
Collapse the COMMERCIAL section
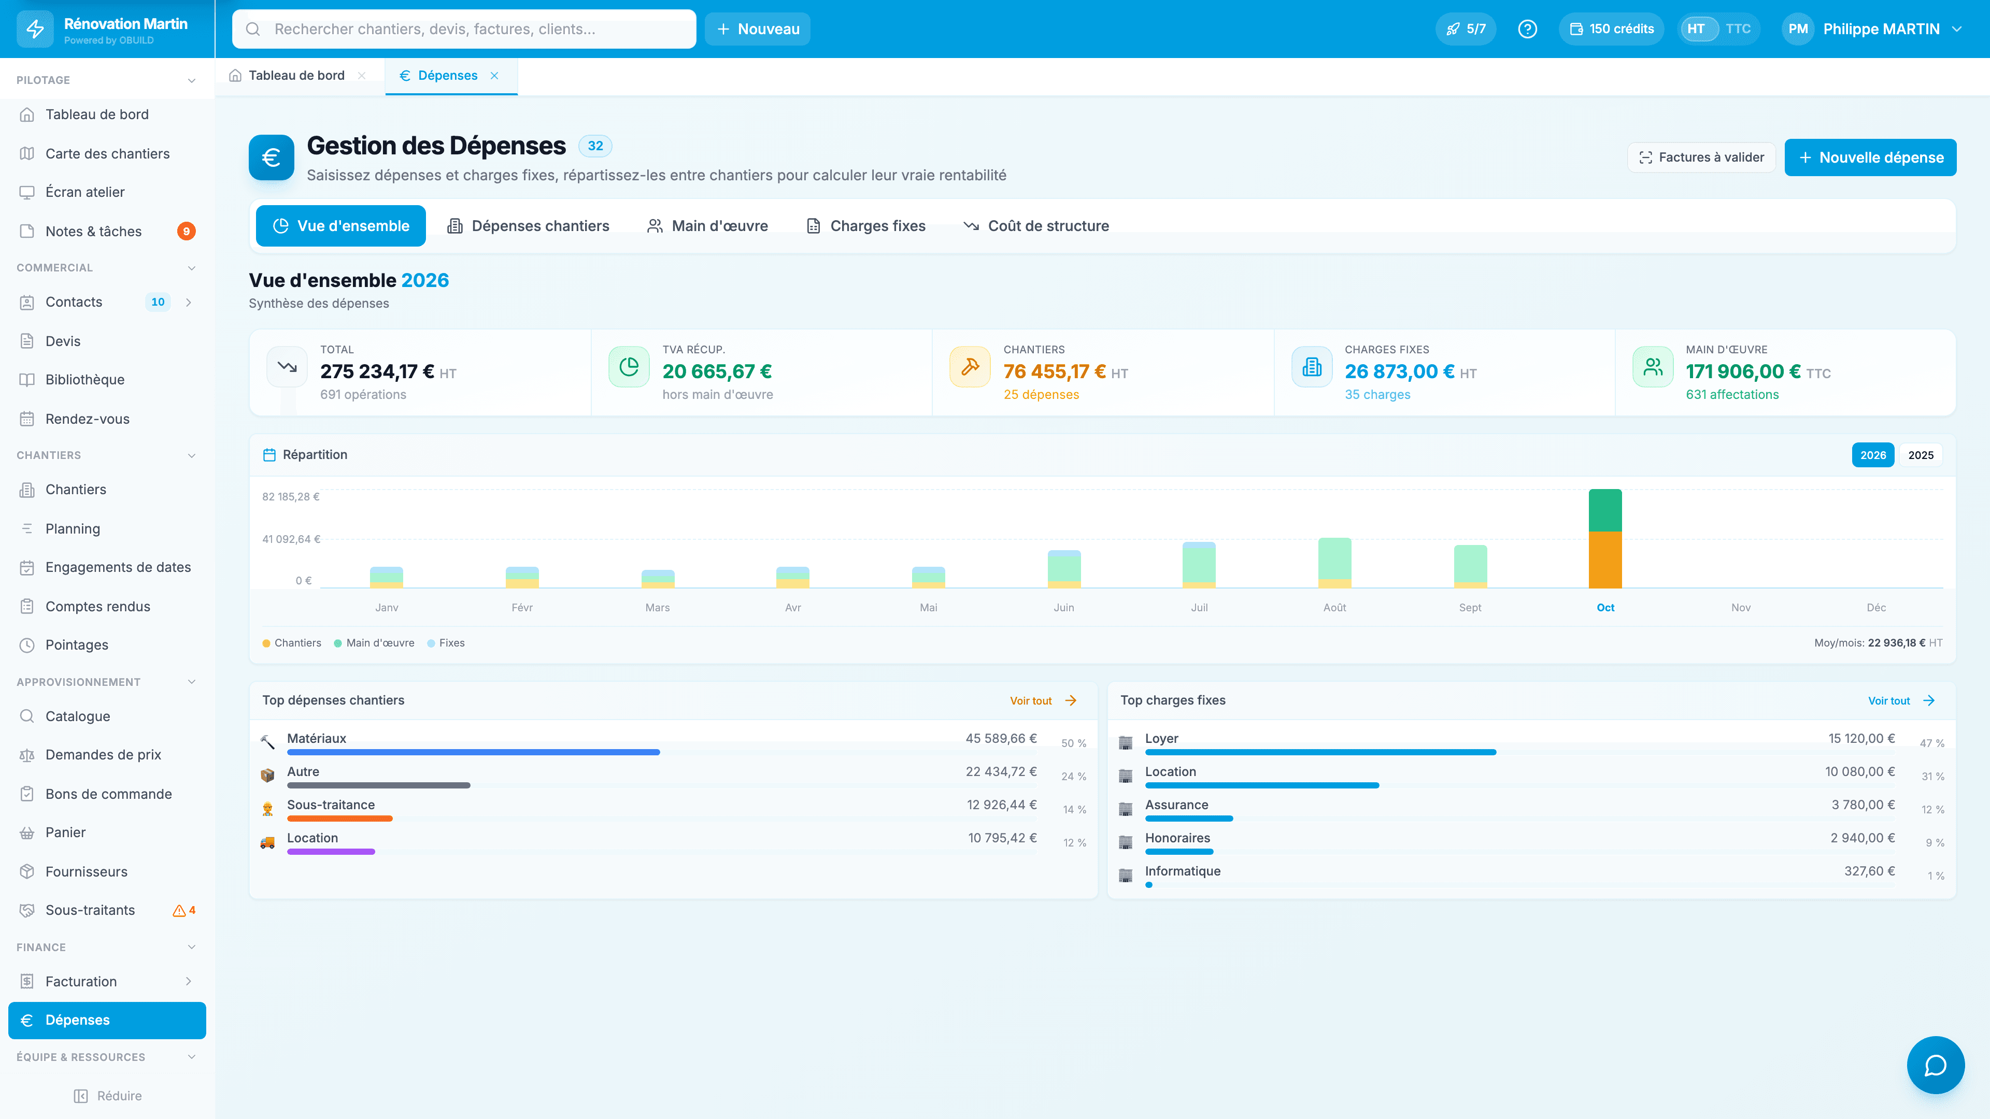pyautogui.click(x=192, y=268)
